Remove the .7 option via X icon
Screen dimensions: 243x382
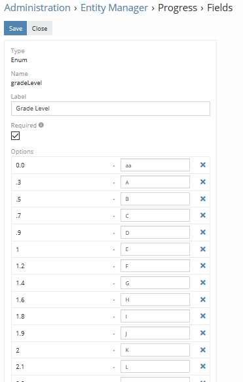click(x=203, y=215)
